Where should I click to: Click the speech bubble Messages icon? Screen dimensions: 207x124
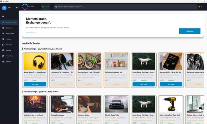(x=3, y=45)
